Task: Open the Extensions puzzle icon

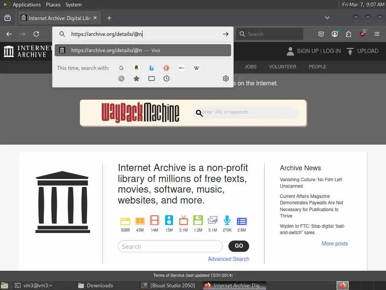Action: (348, 34)
